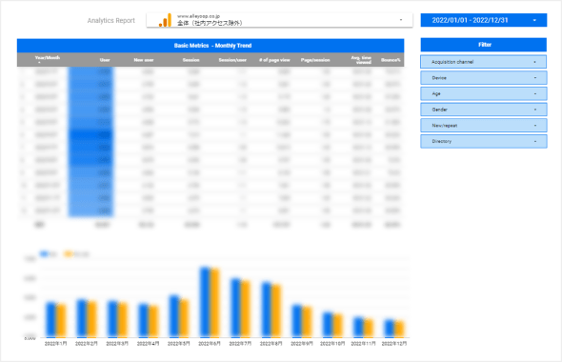Toggle the blue series in chart legend
This screenshot has height=362, width=562.
click(x=49, y=254)
